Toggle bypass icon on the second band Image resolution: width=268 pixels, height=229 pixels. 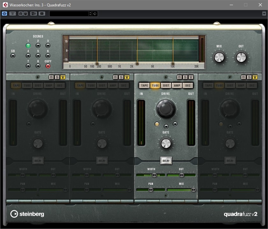(x=127, y=77)
